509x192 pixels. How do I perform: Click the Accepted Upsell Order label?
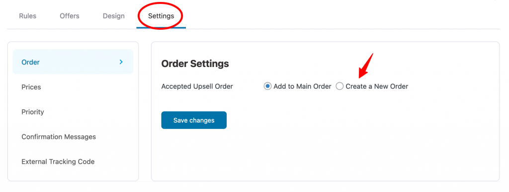(x=197, y=86)
